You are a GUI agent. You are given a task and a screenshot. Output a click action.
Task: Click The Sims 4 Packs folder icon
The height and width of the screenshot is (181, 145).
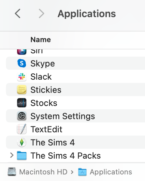point(22,155)
